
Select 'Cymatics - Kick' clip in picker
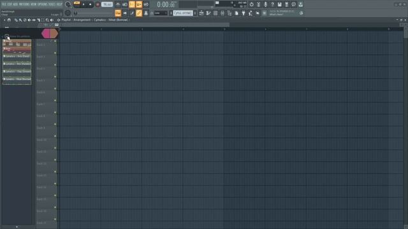click(x=17, y=58)
